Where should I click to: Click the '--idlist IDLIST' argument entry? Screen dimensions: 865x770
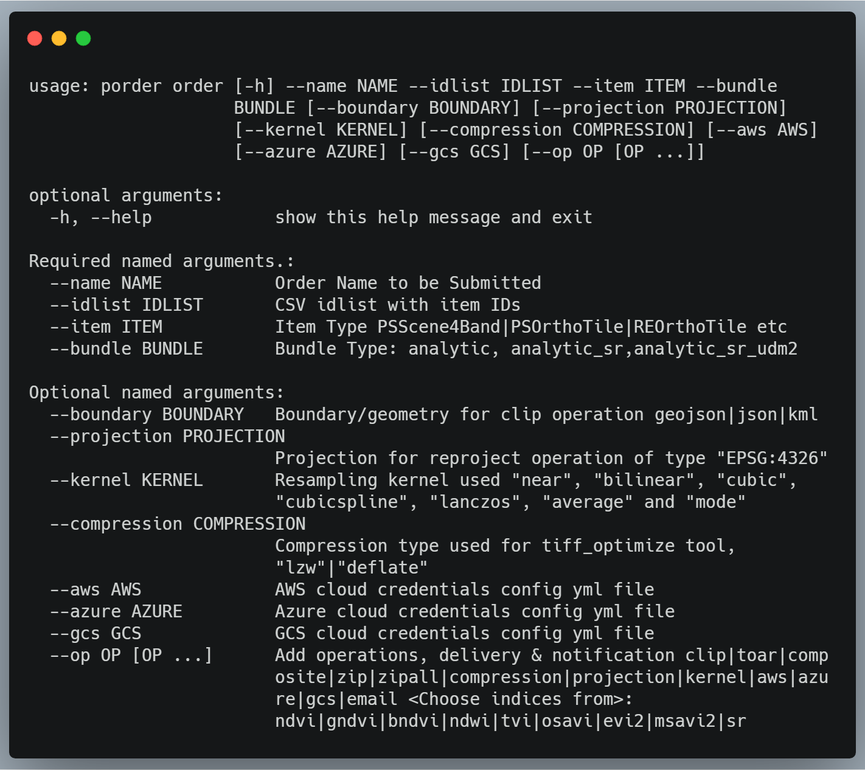[127, 305]
